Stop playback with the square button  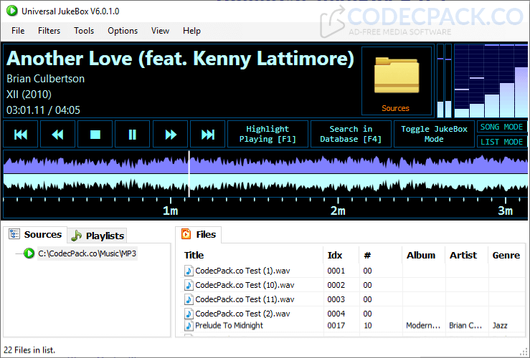pyautogui.click(x=95, y=135)
